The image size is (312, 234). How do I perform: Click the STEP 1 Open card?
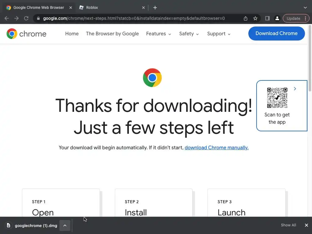pos(61,203)
